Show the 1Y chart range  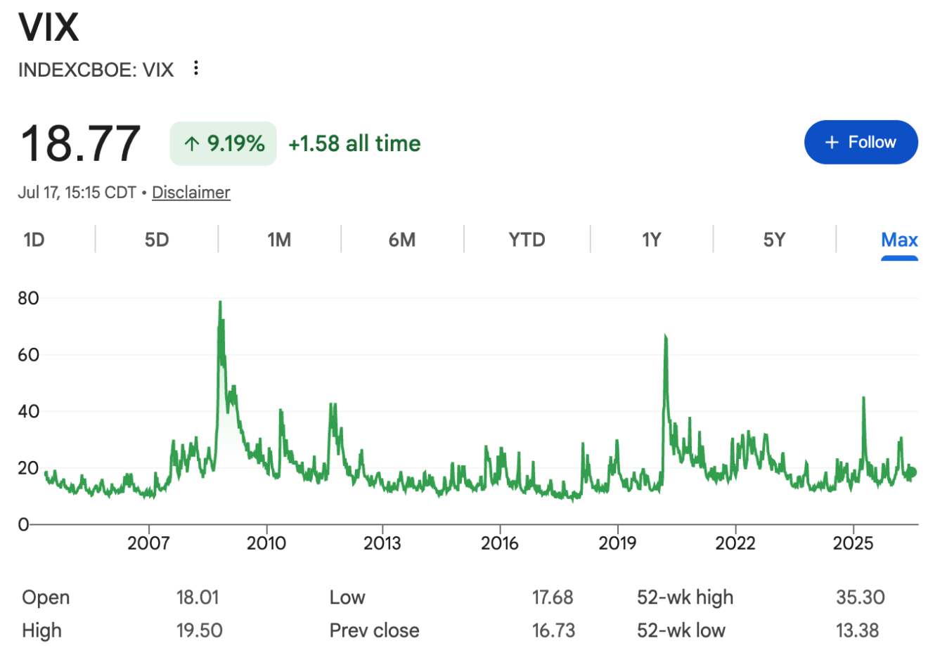click(651, 240)
